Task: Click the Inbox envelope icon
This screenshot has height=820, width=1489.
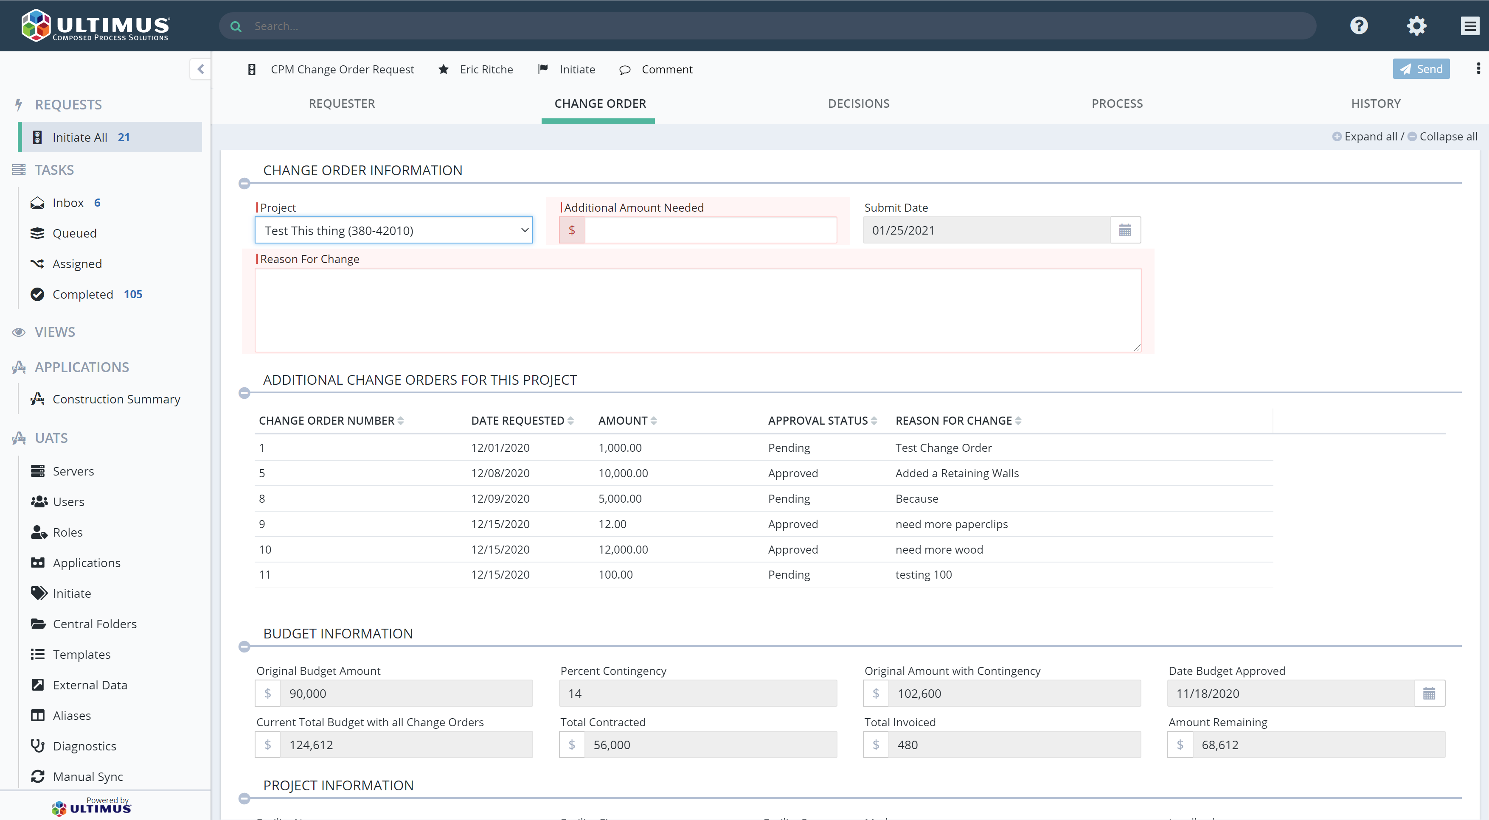Action: (x=38, y=203)
